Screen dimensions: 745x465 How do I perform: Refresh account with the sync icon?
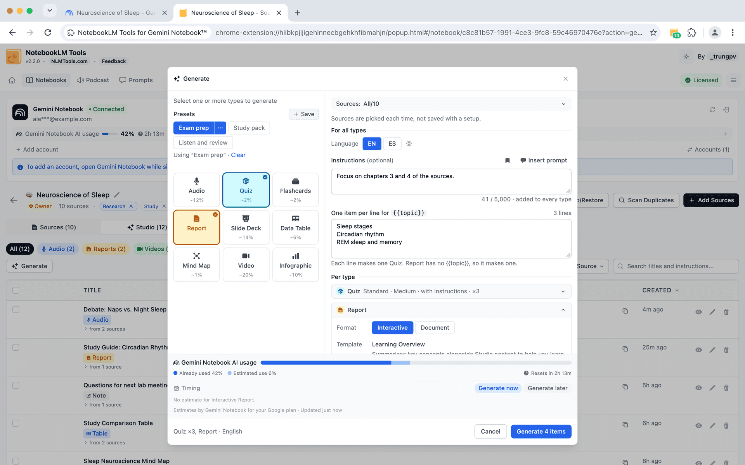712,110
